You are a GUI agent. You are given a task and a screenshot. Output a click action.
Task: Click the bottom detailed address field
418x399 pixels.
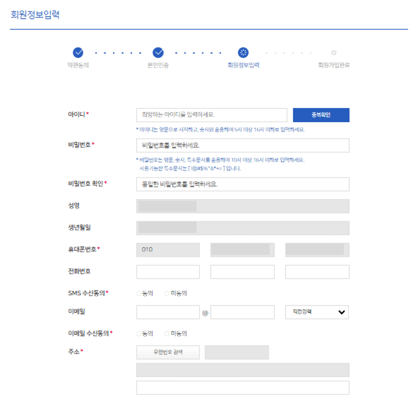[x=242, y=387]
